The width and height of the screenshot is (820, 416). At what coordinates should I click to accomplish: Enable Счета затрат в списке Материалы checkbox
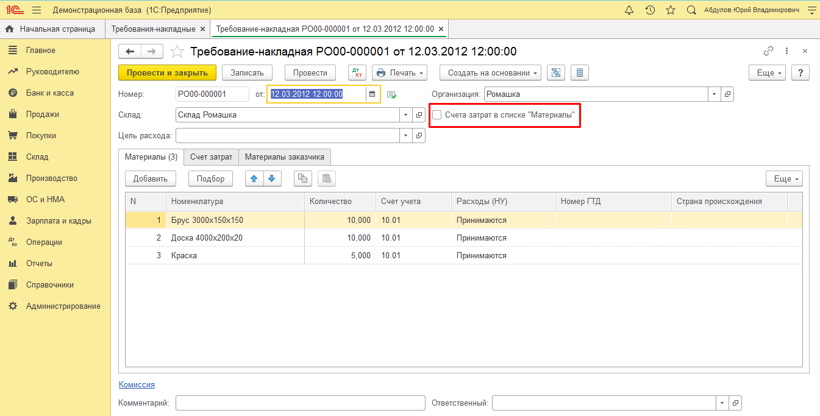tap(437, 115)
